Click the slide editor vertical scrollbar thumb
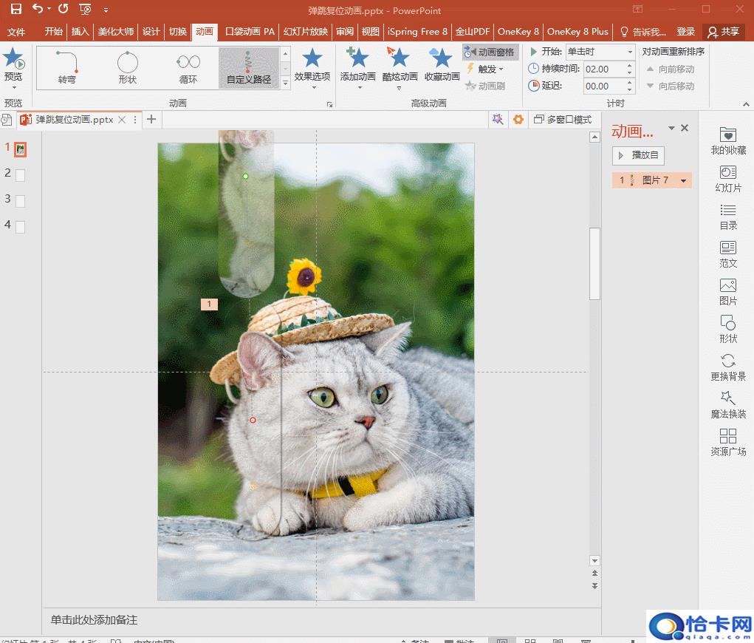Screen dimensions: 754x643 point(594,263)
